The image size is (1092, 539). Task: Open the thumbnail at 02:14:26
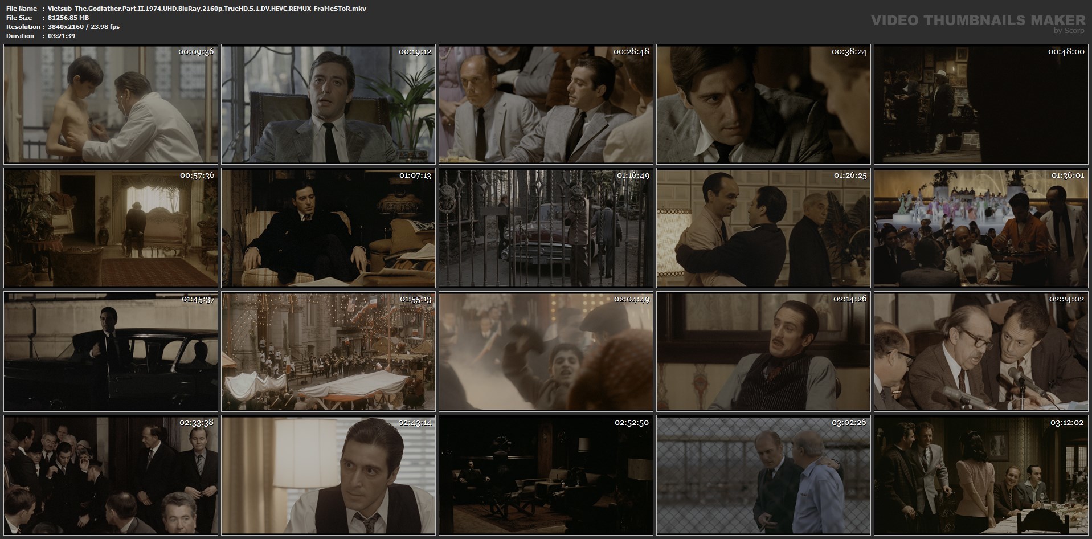click(764, 352)
